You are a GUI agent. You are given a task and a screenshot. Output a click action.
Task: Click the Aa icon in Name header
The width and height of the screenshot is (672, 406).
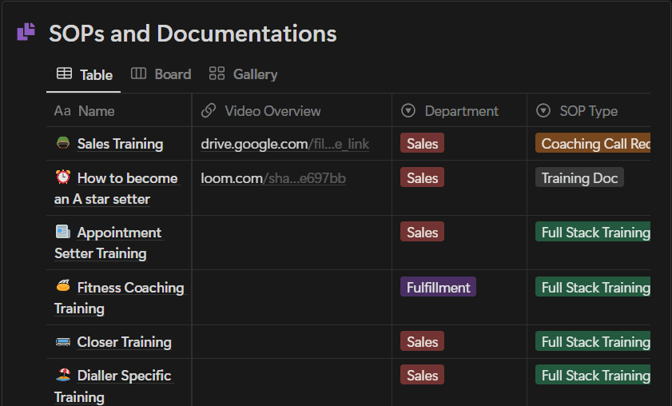[x=62, y=111]
